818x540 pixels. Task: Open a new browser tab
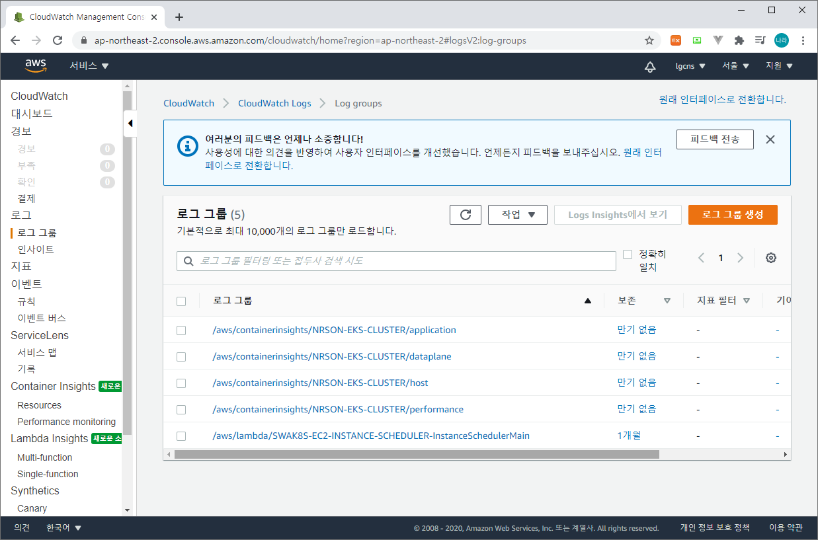[x=179, y=17]
